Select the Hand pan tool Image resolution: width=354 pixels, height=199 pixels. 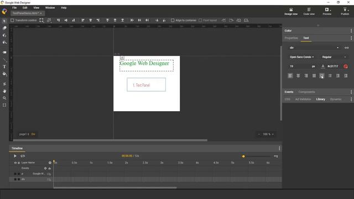click(4, 91)
